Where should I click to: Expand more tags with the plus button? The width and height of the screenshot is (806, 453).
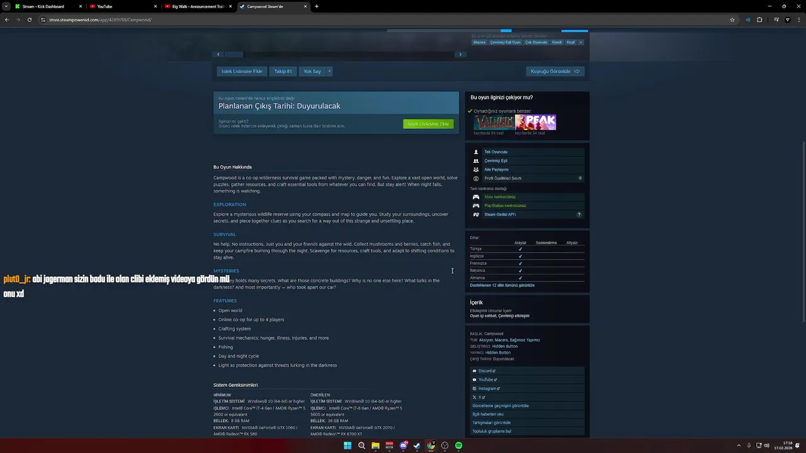(581, 42)
